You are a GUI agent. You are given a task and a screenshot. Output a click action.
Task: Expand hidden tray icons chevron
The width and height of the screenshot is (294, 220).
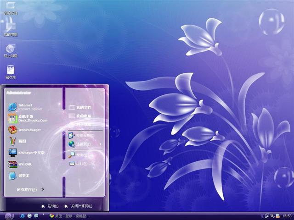click(262, 216)
